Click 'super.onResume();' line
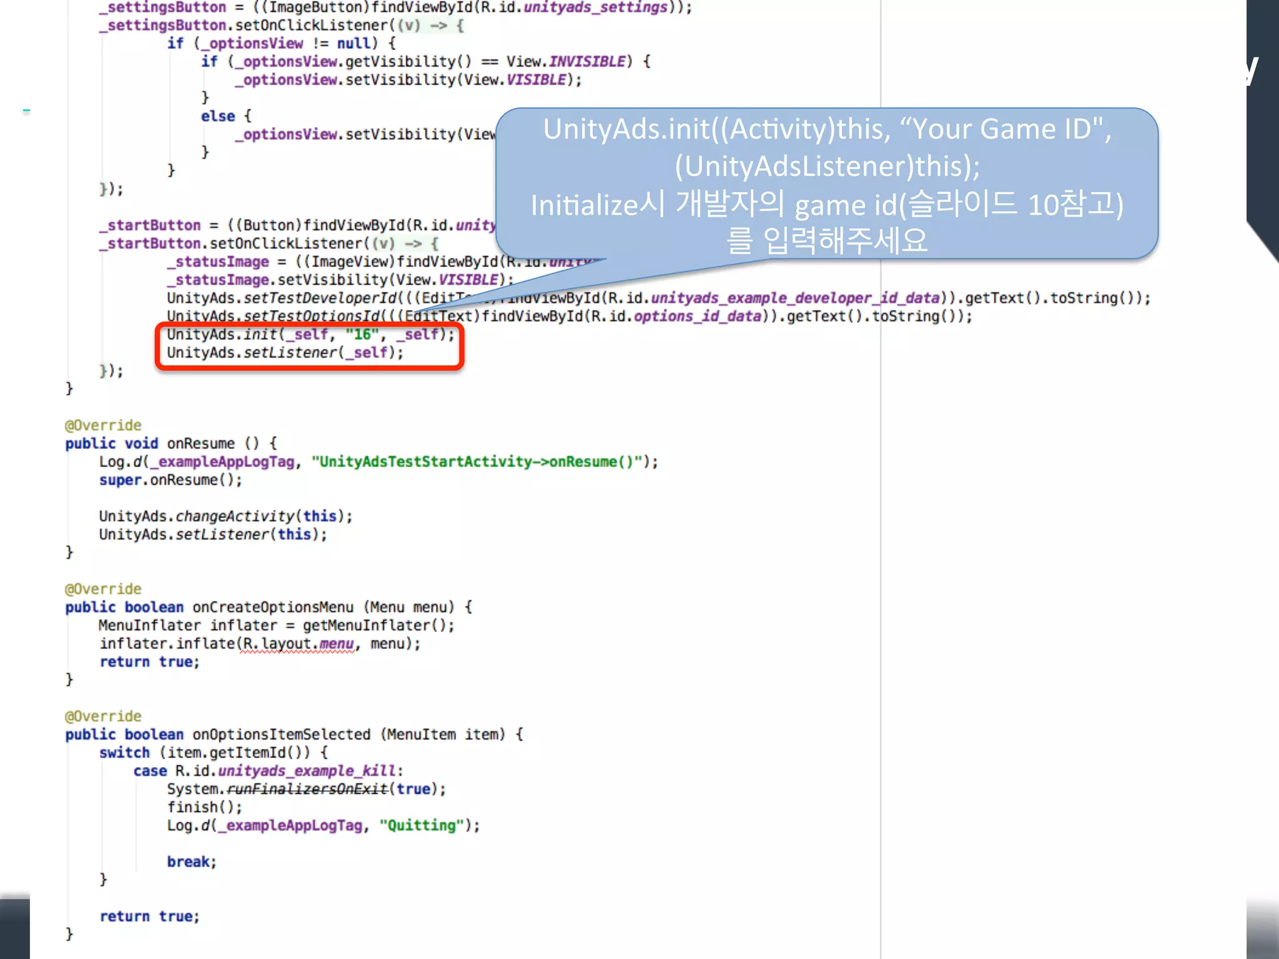 tap(170, 479)
